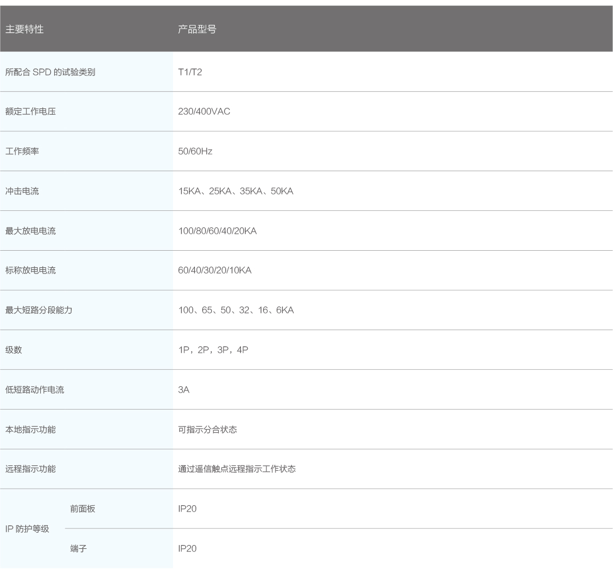Click the 前面板 sub-row label

click(x=82, y=509)
